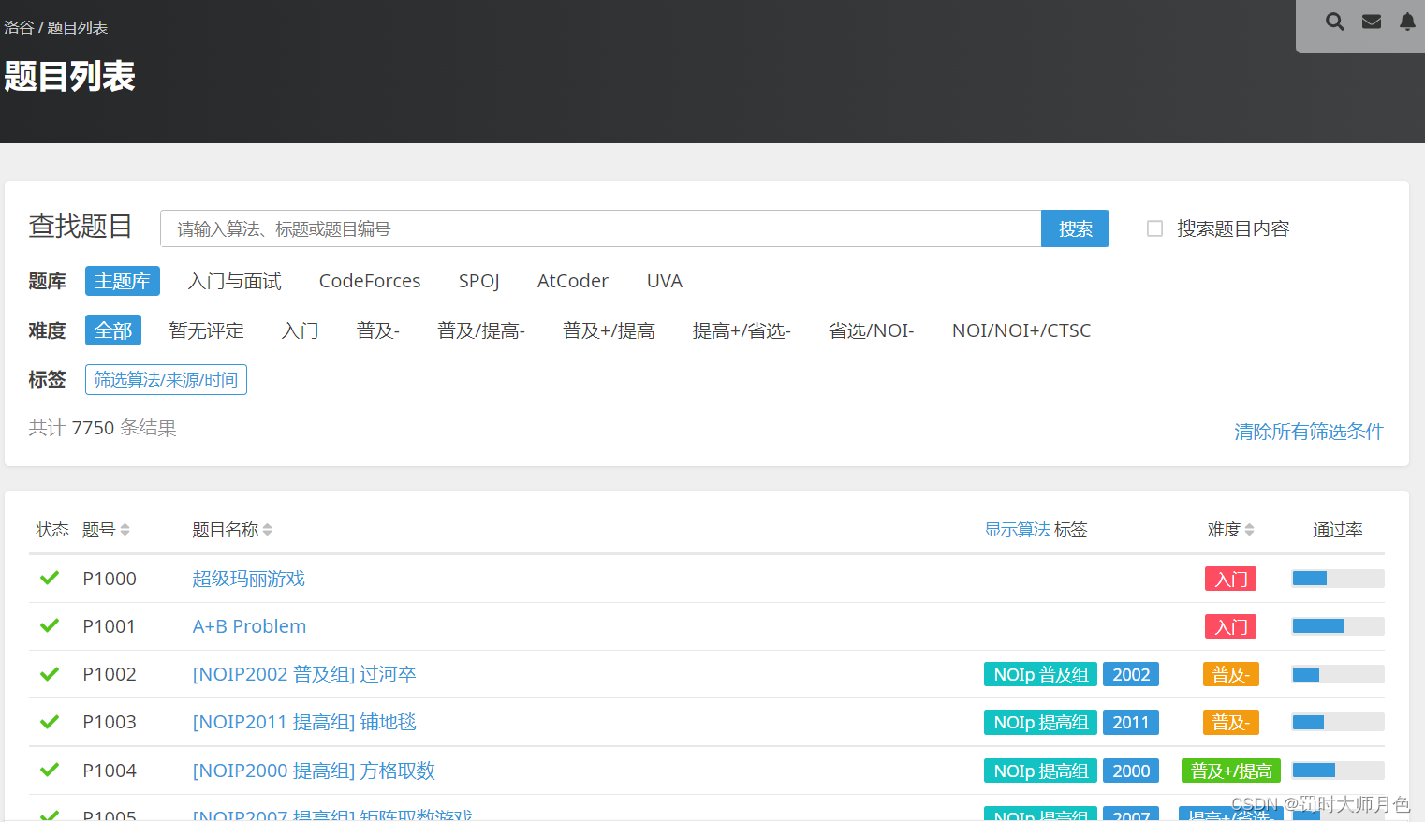The width and height of the screenshot is (1425, 822).
Task: Click 清除所有筛选条件 link
Action: pyautogui.click(x=1309, y=432)
